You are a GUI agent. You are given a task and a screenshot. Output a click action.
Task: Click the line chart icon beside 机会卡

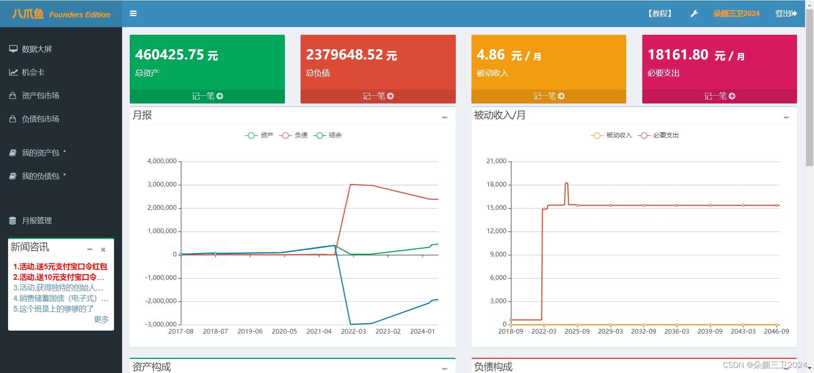[14, 72]
